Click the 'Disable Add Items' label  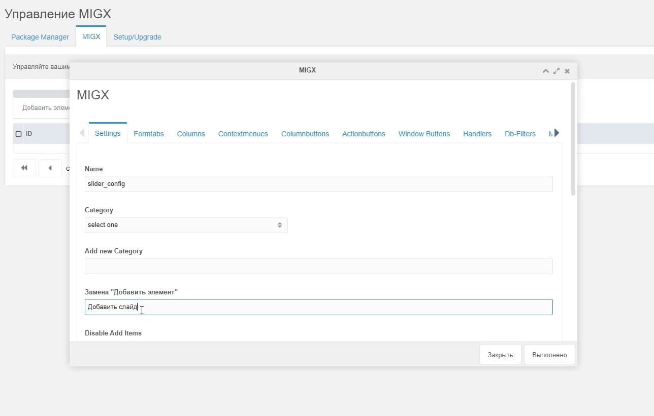(113, 333)
